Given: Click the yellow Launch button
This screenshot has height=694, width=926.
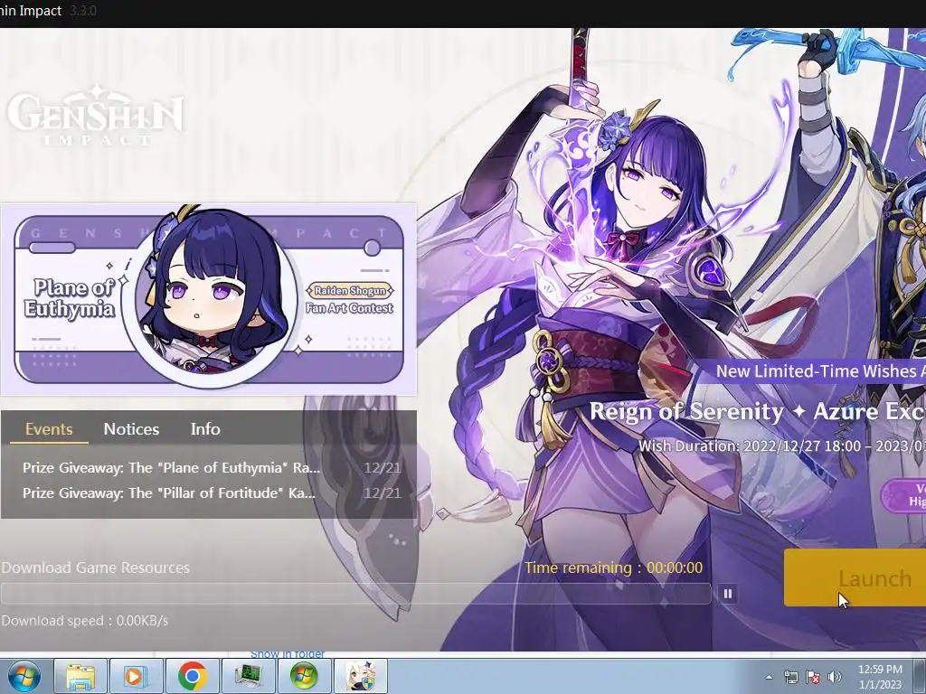Looking at the screenshot, I should pyautogui.click(x=855, y=577).
